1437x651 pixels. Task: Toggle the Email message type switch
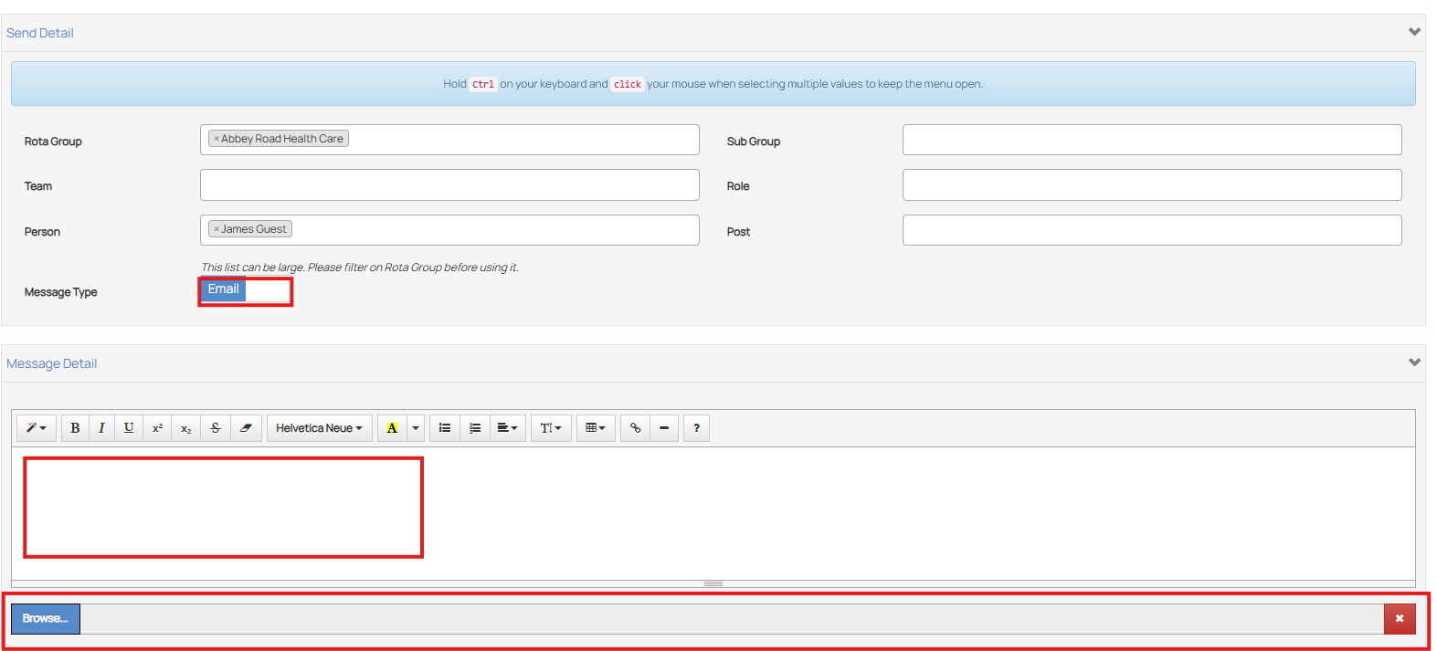coord(245,290)
